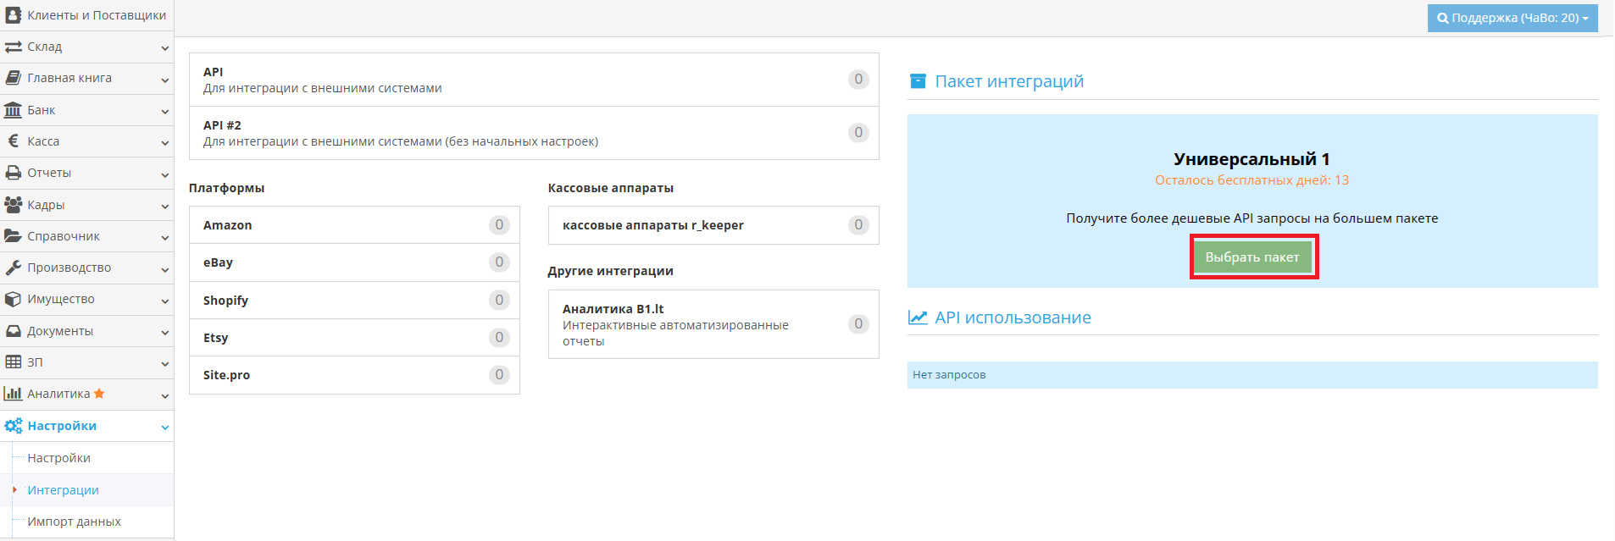Click the people icon beside Кадры

click(x=13, y=205)
